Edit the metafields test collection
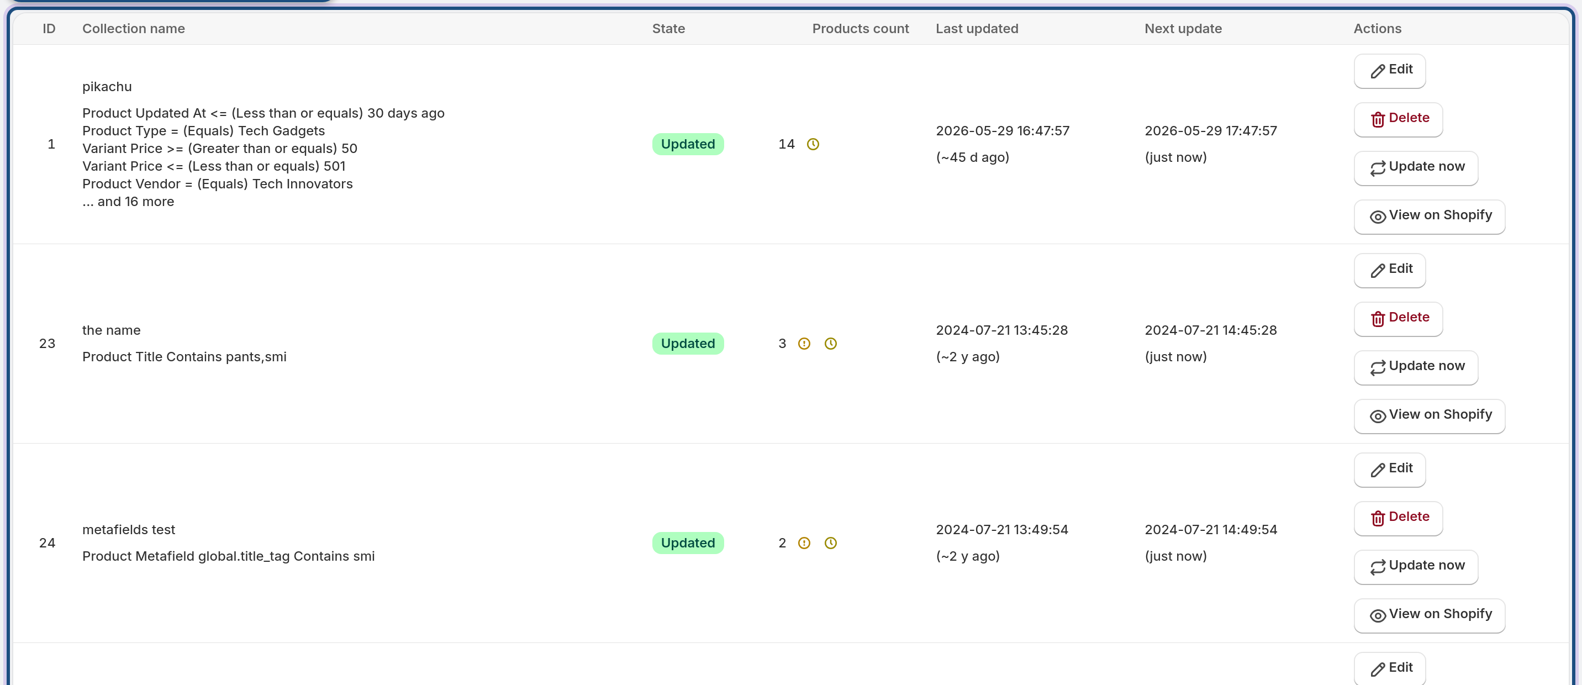The image size is (1582, 685). [1390, 470]
